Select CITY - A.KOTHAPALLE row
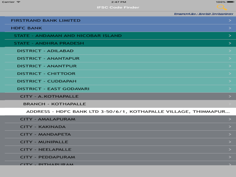 click(x=118, y=96)
